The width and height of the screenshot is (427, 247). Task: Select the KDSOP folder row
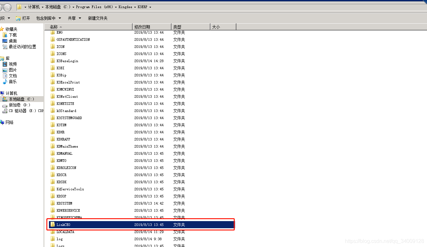141,196
